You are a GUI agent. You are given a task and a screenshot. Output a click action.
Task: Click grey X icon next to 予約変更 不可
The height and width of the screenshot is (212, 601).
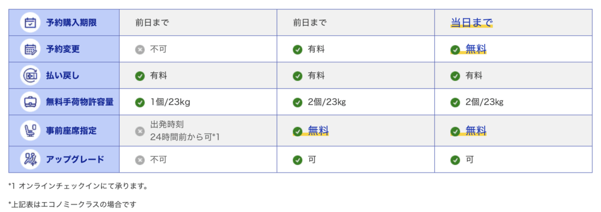140,49
